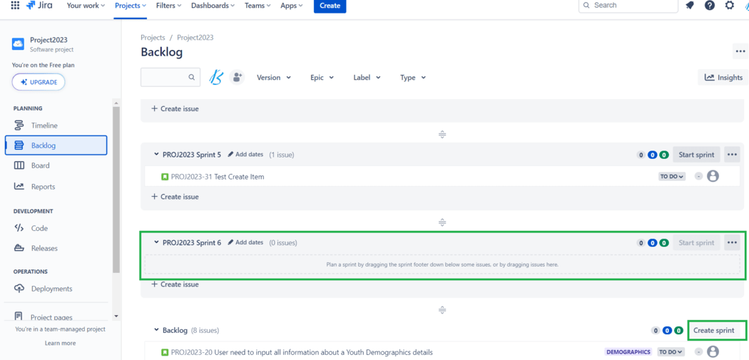Collapse the PROJ2023 Sprint 5 section
The height and width of the screenshot is (360, 749).
click(156, 155)
